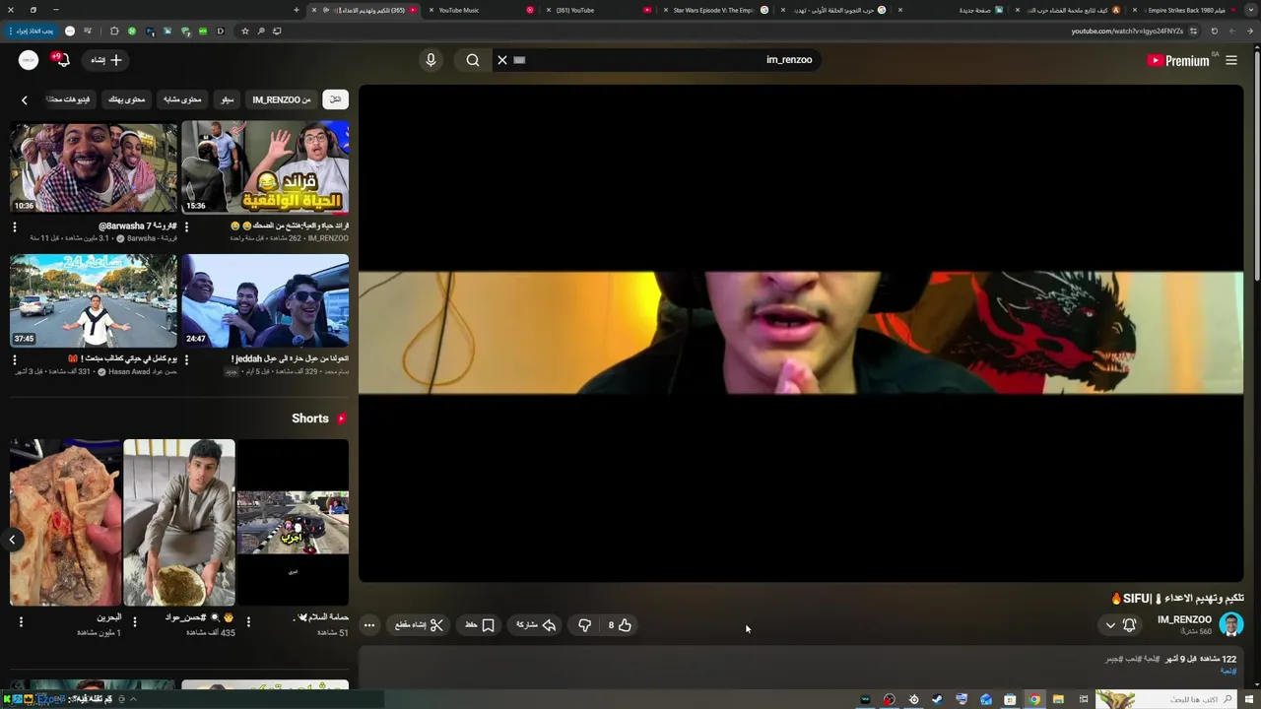Open subscription bell notification dropdown
Screen dimensions: 1261x709
[x=1121, y=625]
